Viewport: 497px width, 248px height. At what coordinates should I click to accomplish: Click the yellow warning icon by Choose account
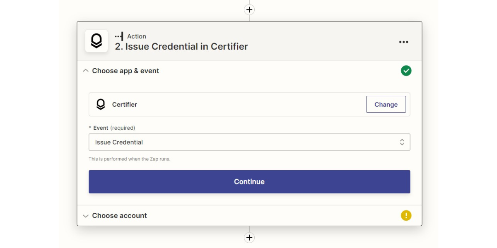pyautogui.click(x=406, y=215)
